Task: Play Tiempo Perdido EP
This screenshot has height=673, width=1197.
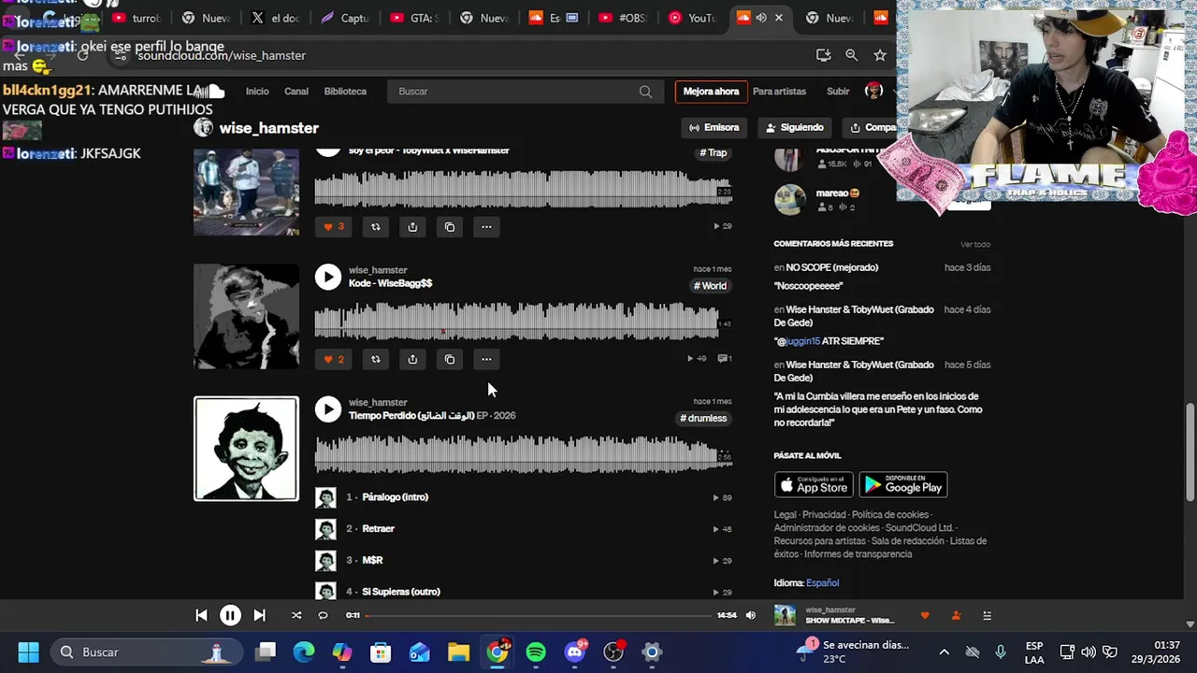Action: (x=328, y=409)
